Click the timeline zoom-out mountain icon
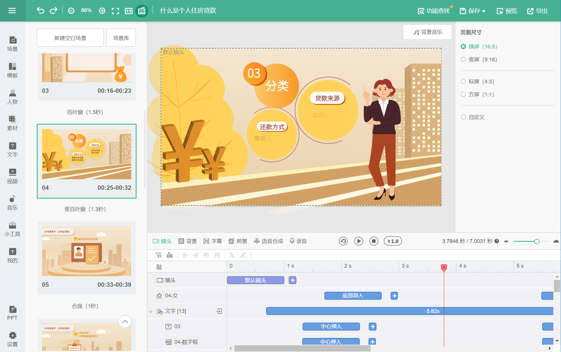The height and width of the screenshot is (352, 561). (x=506, y=241)
